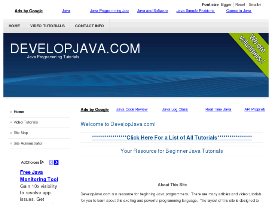The height and width of the screenshot is (204, 272).
Task: Select Site Administrator in the sidebar menu
Action: [28, 143]
